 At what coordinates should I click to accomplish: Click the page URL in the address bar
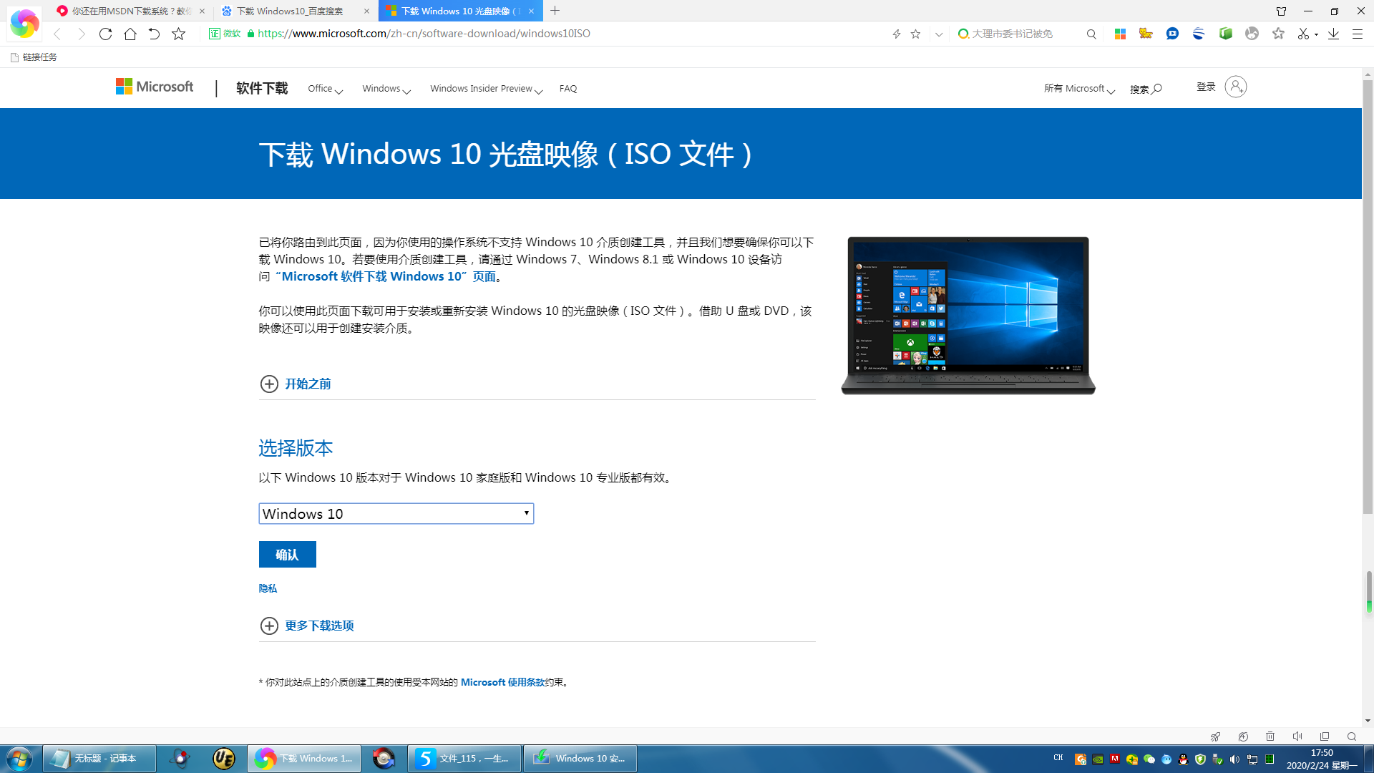[424, 34]
